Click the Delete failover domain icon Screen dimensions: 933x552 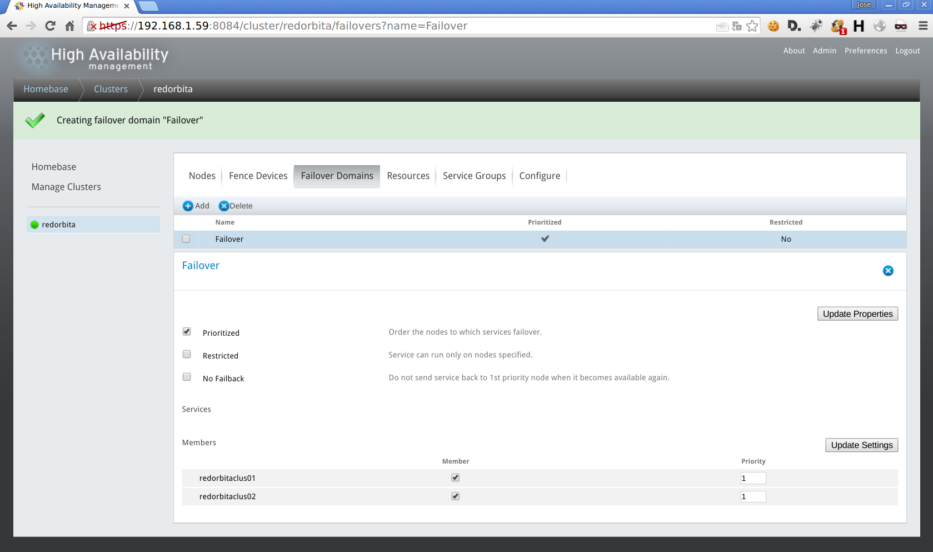[x=223, y=206]
